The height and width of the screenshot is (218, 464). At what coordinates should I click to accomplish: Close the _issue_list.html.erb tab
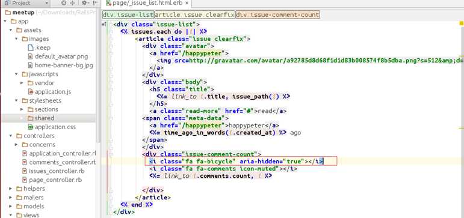tap(187, 3)
